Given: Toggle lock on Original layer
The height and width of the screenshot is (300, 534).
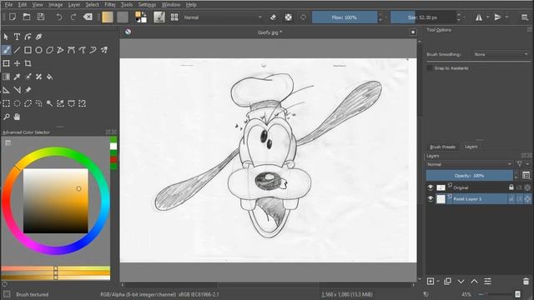Looking at the screenshot, I should (x=511, y=187).
